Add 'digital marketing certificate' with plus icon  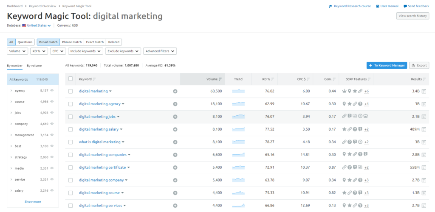(x=175, y=167)
